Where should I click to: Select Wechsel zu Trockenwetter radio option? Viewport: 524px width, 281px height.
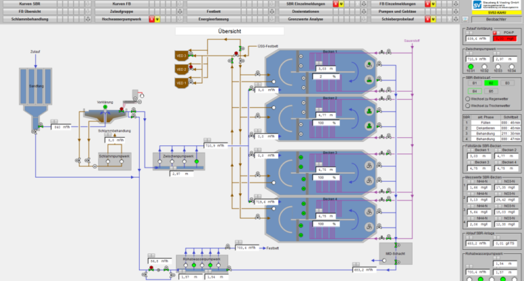coord(468,106)
